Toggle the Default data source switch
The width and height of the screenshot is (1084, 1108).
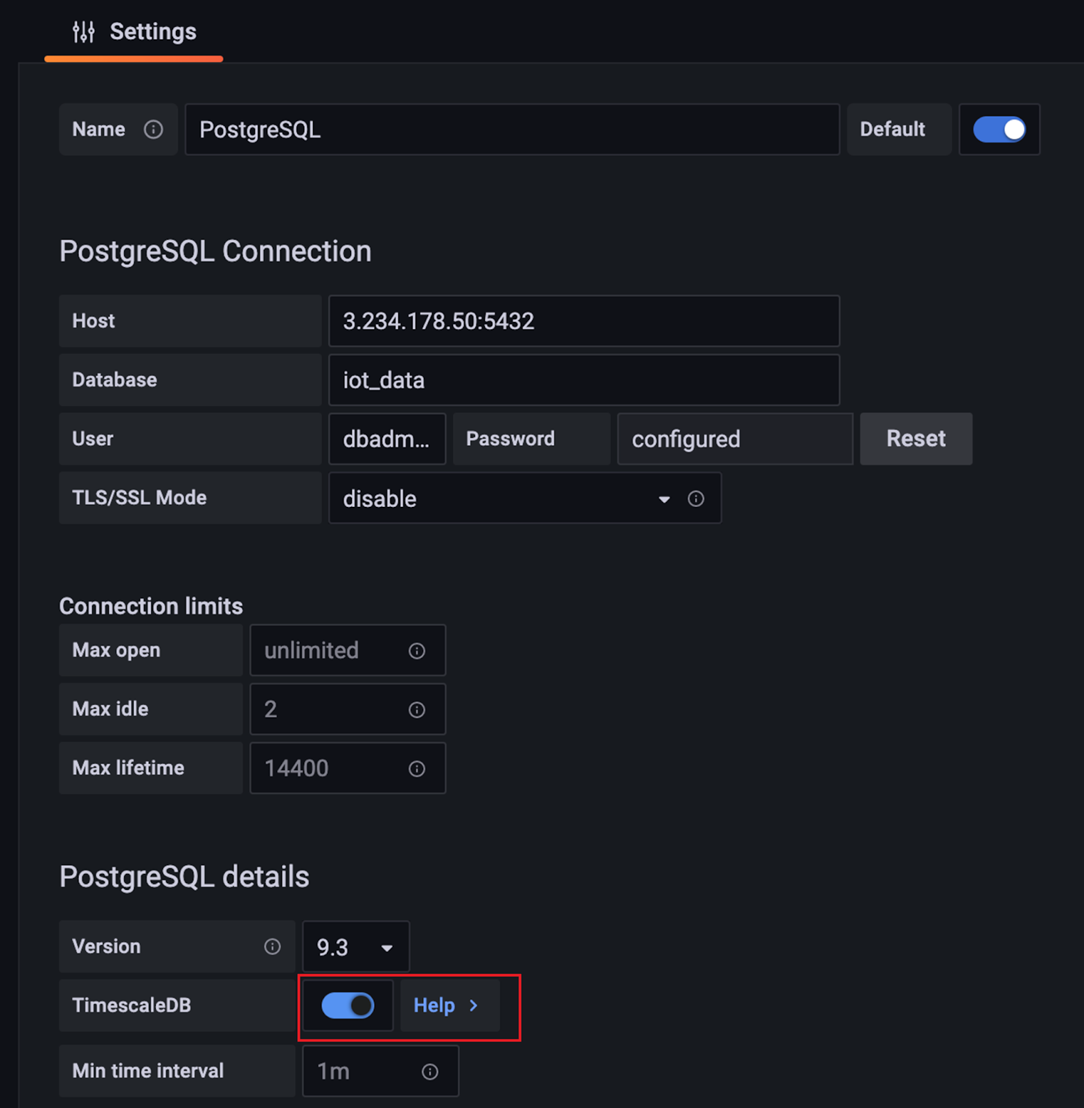pyautogui.click(x=999, y=129)
